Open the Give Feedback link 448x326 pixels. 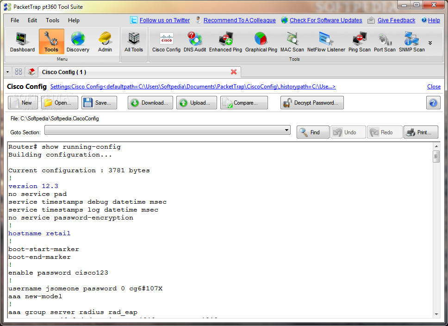click(x=396, y=20)
